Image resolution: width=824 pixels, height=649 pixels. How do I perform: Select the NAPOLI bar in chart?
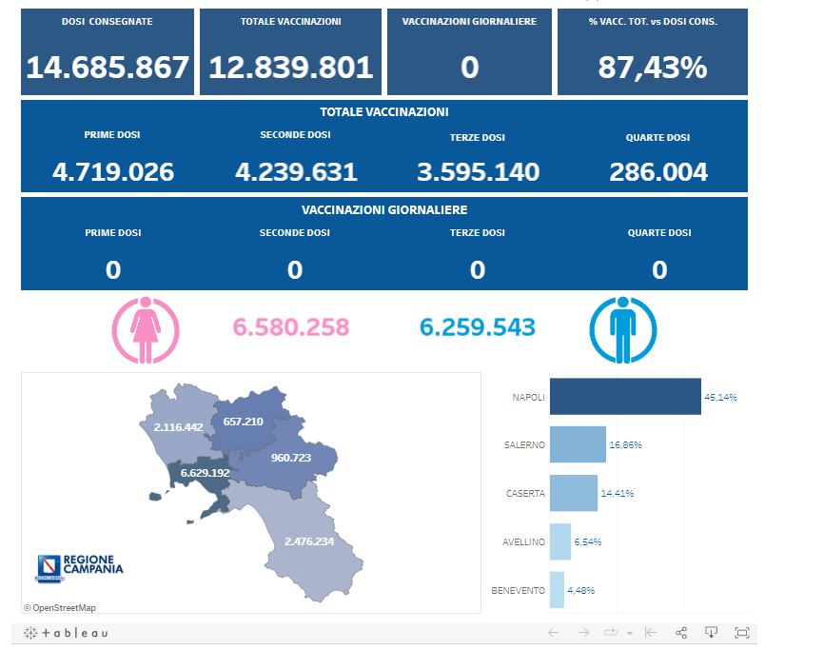pos(624,397)
